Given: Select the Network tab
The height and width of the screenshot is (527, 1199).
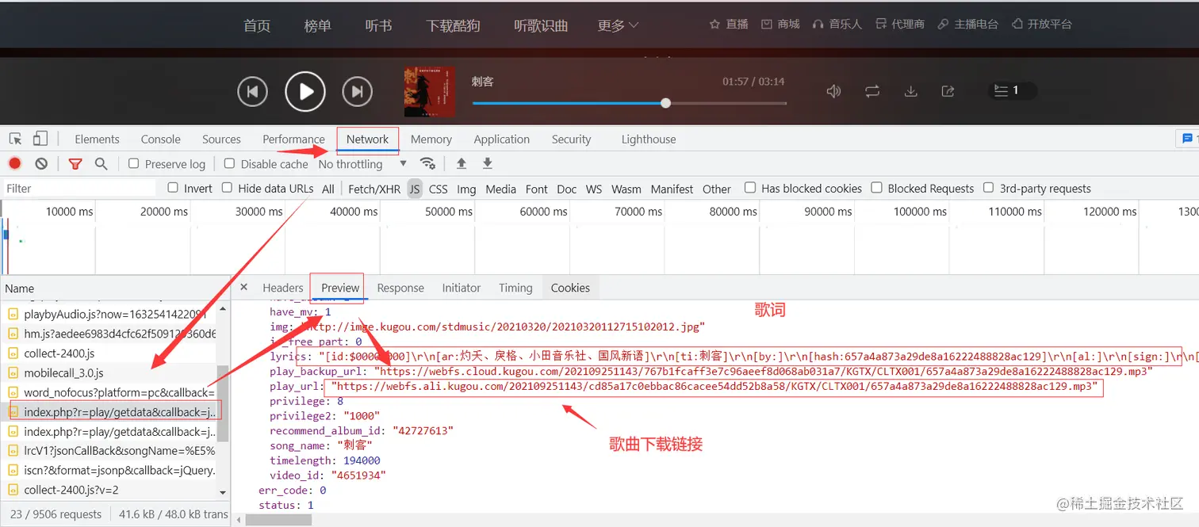Looking at the screenshot, I should [367, 139].
